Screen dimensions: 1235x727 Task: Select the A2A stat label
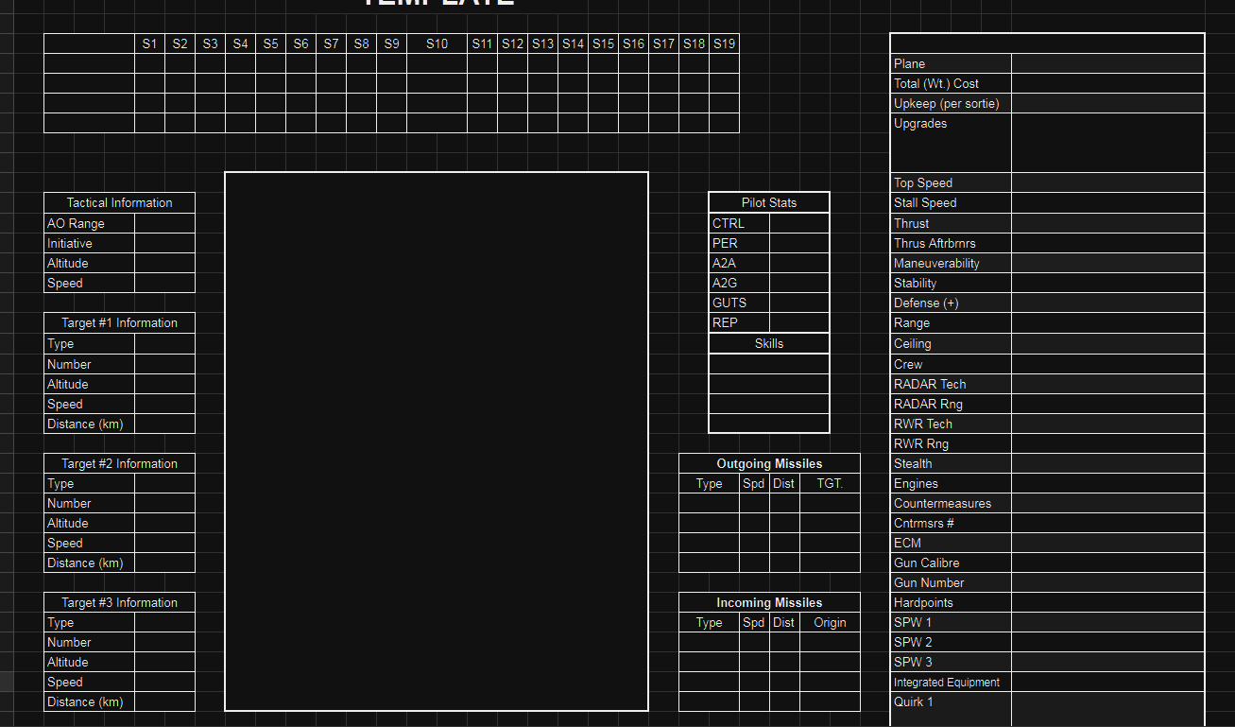[x=740, y=263]
